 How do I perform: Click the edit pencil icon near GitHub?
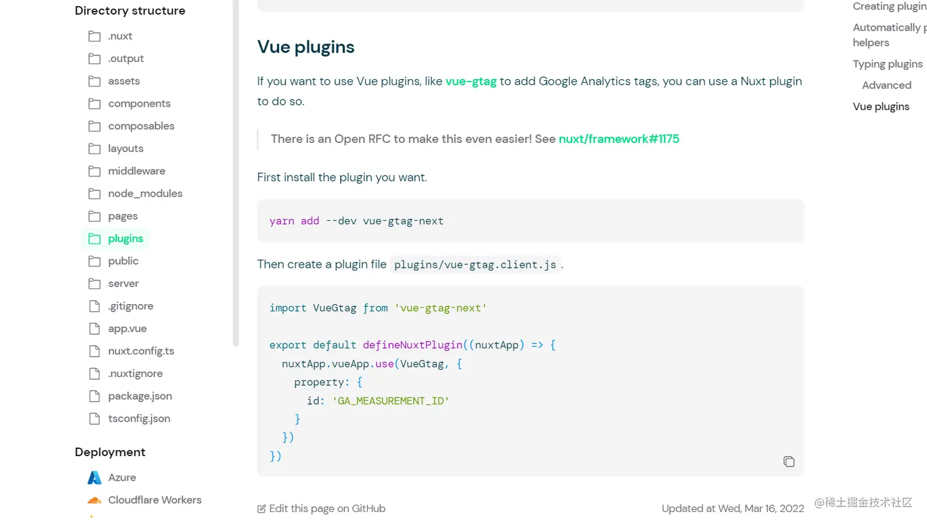click(262, 509)
